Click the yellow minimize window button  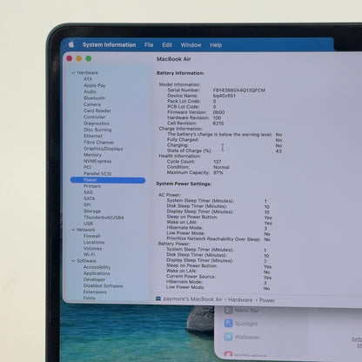(x=79, y=58)
